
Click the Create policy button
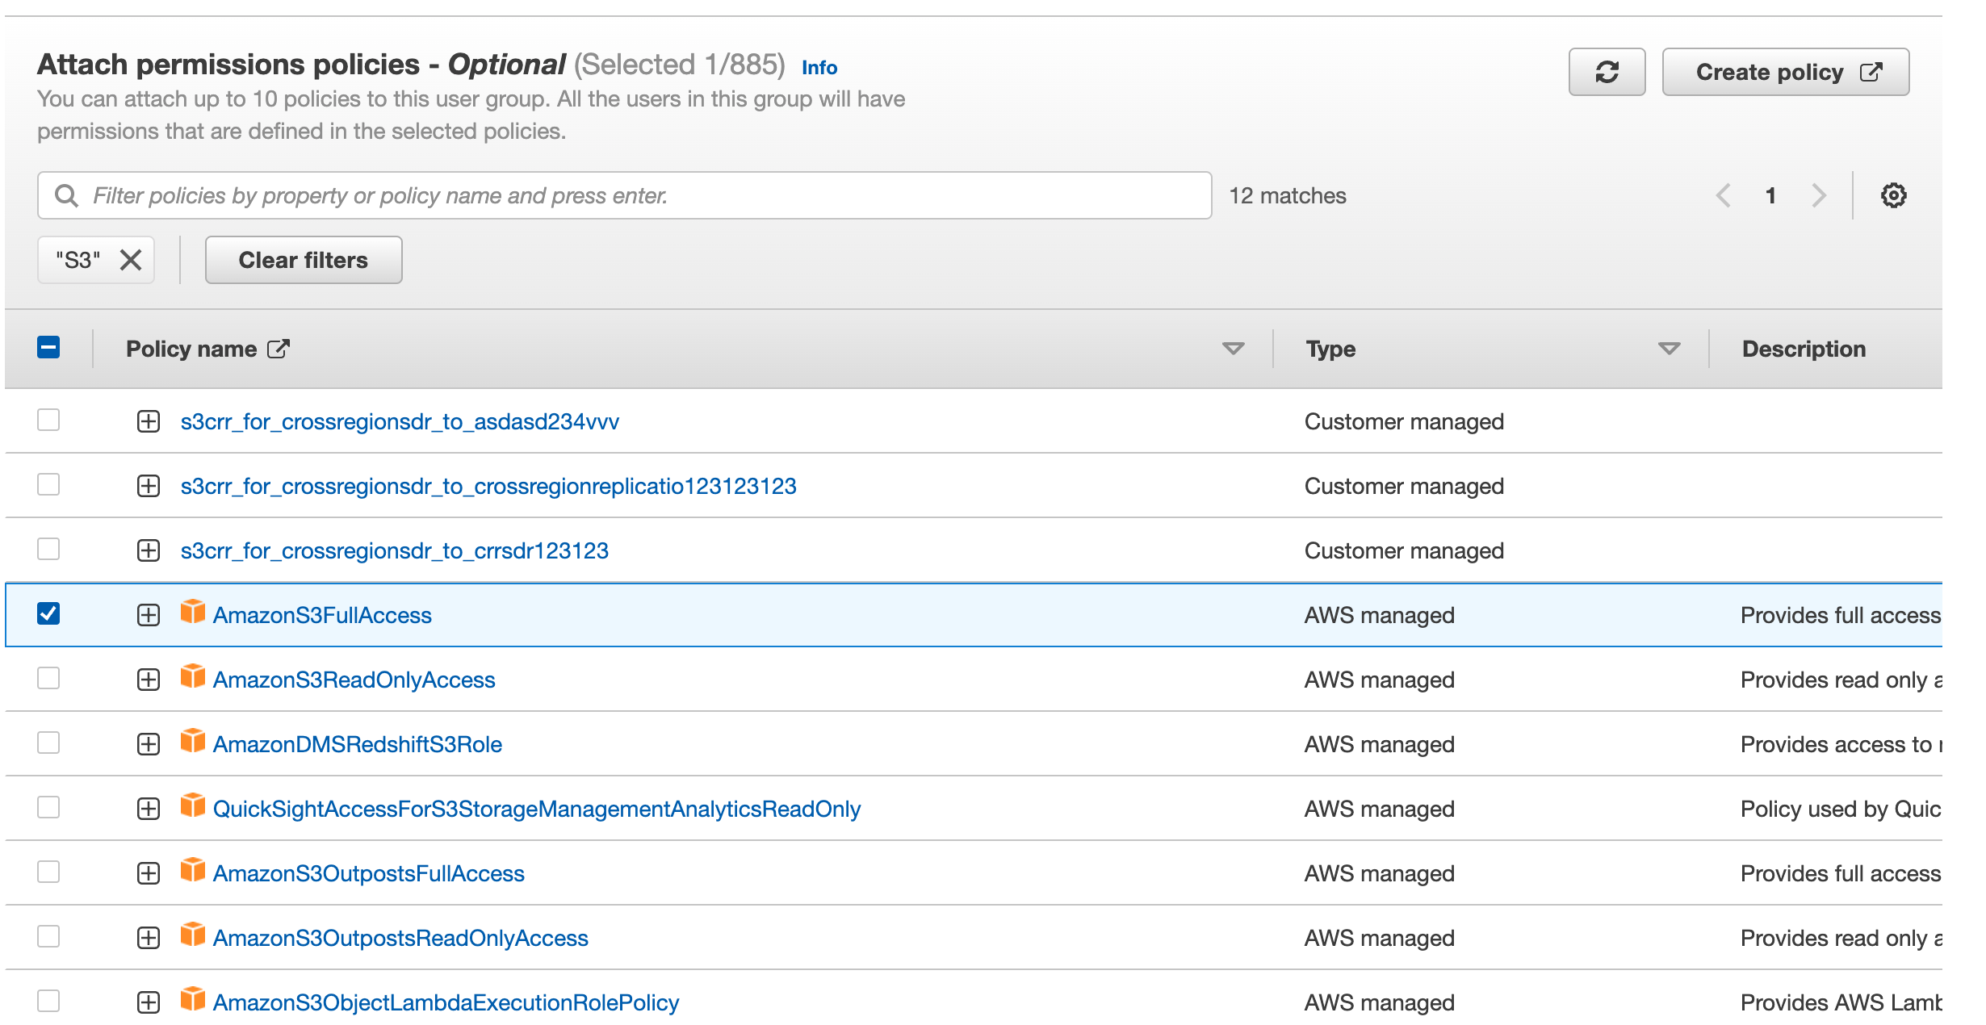click(x=1785, y=73)
